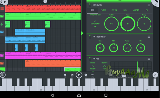
Task: Click the up chevron above Reverb
Action: [93, 66]
